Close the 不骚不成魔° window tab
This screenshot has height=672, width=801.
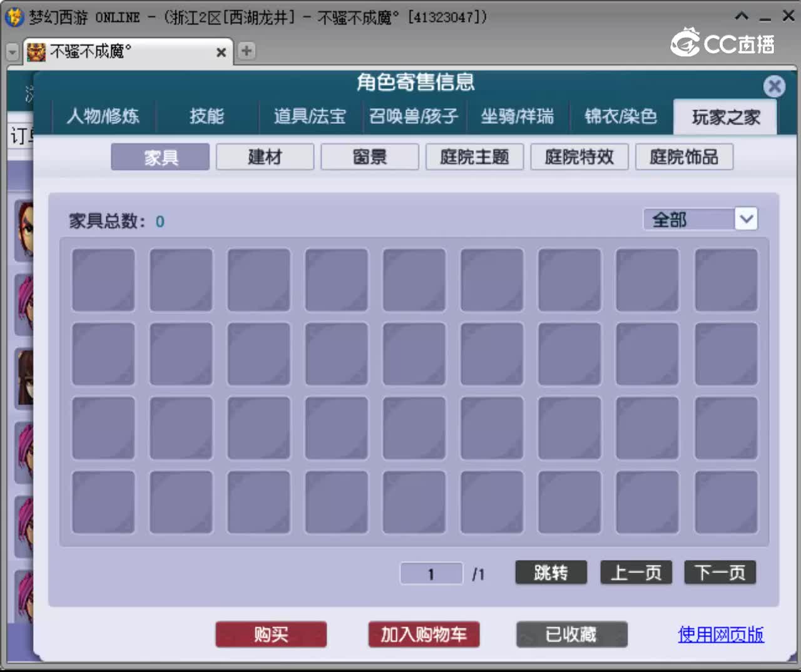[221, 53]
